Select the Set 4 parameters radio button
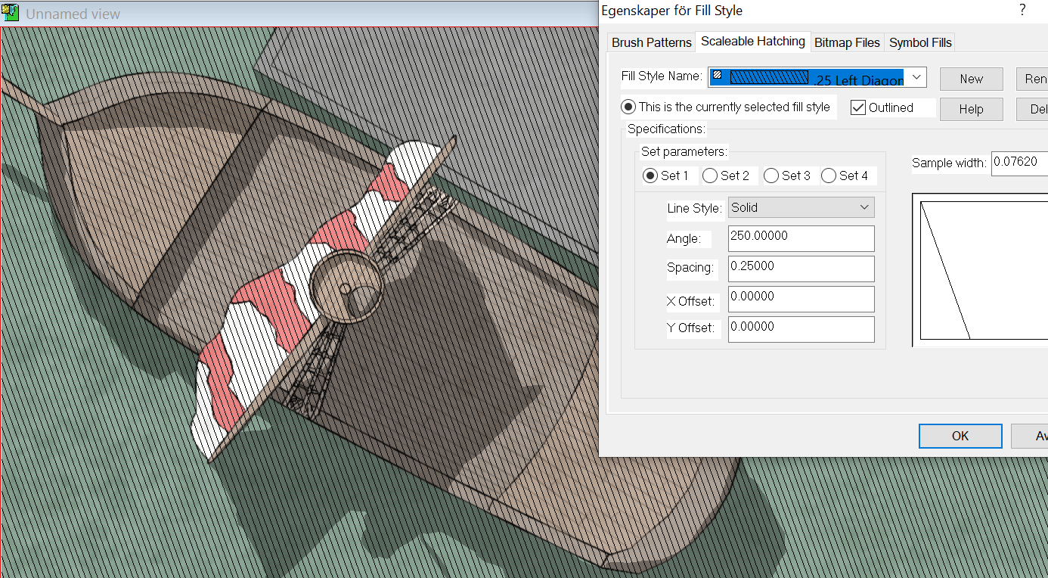Screen dimensions: 1048x578 [x=829, y=176]
